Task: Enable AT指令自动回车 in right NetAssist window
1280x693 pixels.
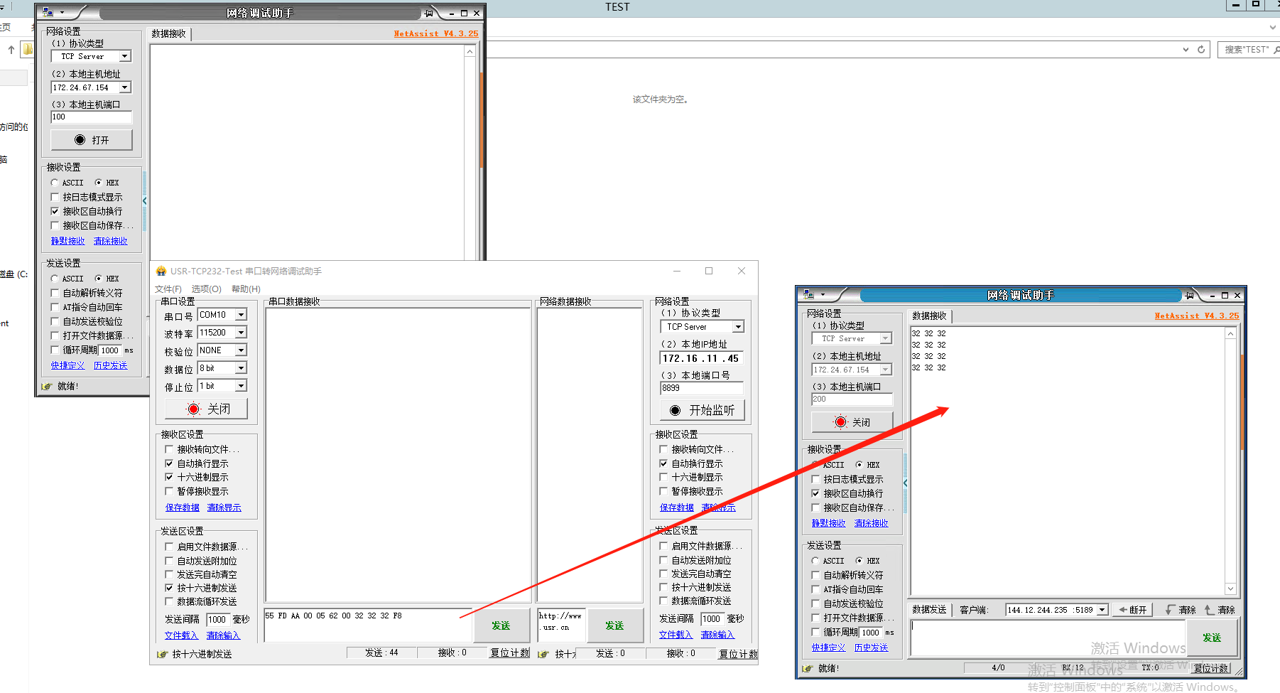Action: coord(815,589)
